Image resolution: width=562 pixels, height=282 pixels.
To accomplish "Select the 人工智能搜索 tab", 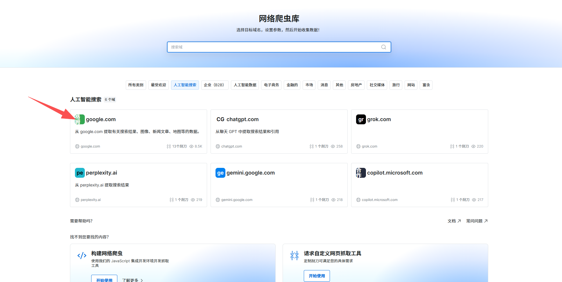I will [185, 85].
